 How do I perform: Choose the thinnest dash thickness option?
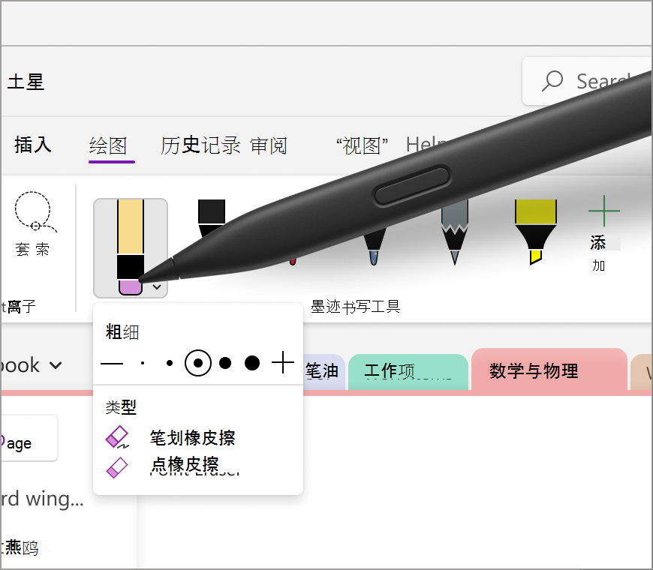(x=112, y=364)
